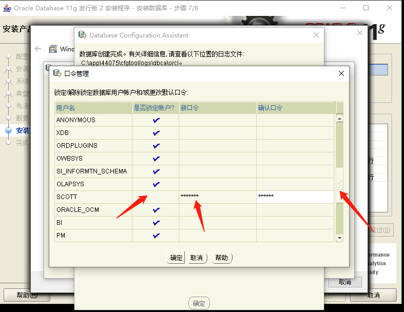Close the gray middle dialog behind
404x312 pixels.
pos(360,33)
